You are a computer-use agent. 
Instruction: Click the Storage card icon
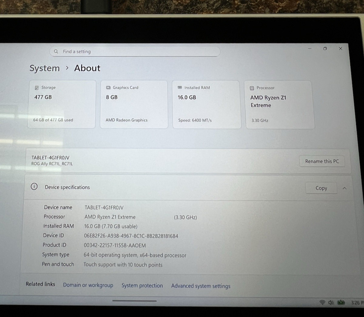point(37,88)
